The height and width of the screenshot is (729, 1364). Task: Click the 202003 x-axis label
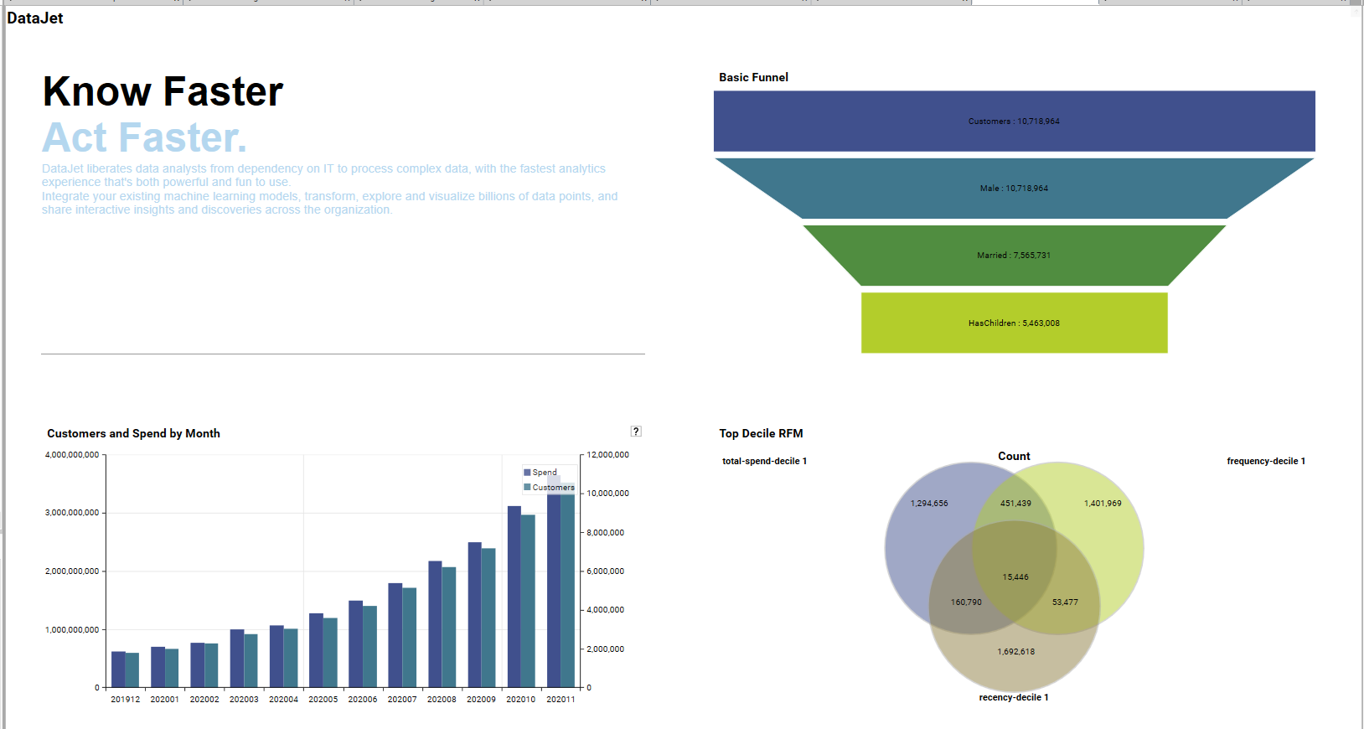tap(244, 700)
